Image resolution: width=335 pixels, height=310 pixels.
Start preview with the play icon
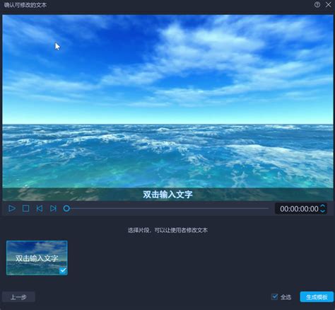click(12, 209)
